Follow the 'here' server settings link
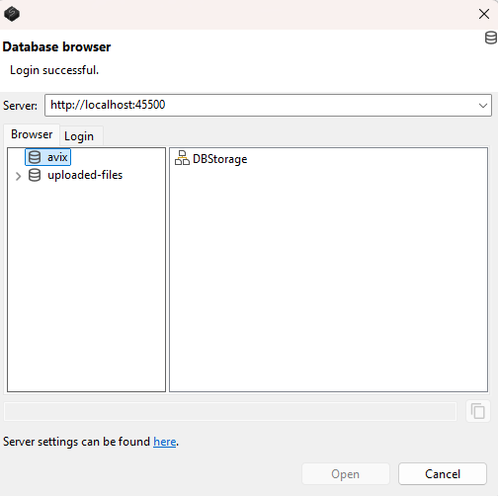498x496 pixels. [164, 442]
